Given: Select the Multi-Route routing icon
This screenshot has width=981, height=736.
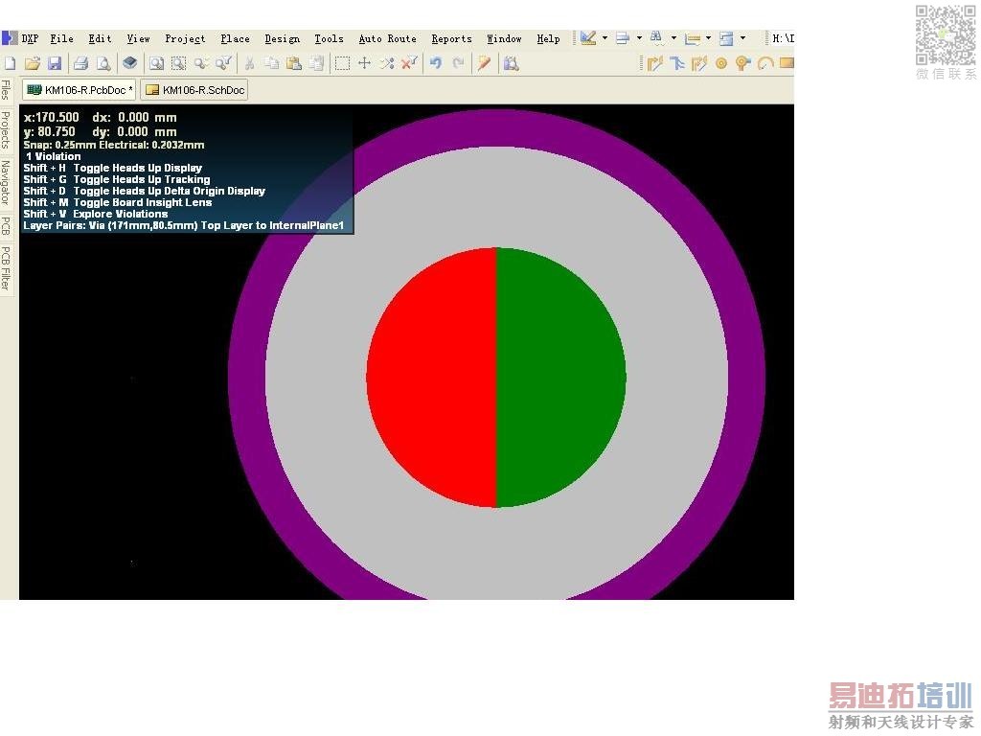Looking at the screenshot, I should tap(698, 63).
